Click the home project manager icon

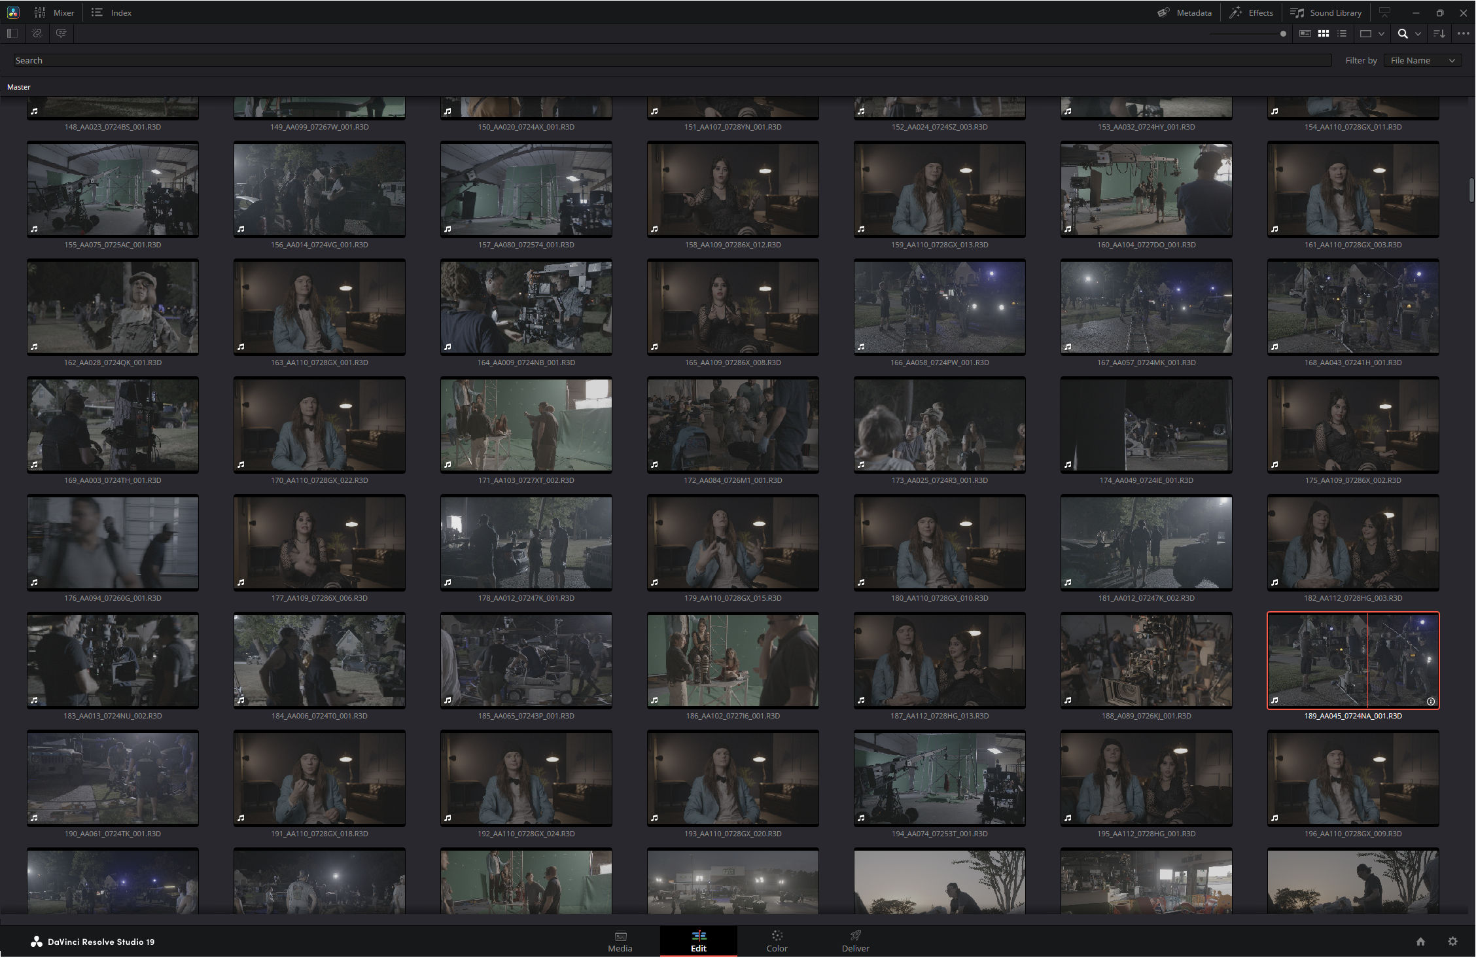coord(1420,942)
